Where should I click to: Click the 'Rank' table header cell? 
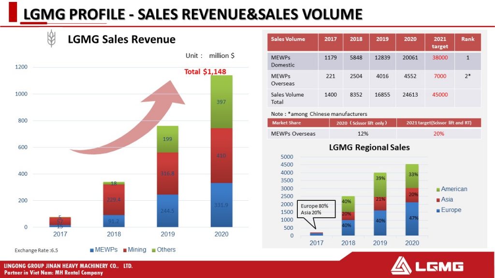[468, 42]
